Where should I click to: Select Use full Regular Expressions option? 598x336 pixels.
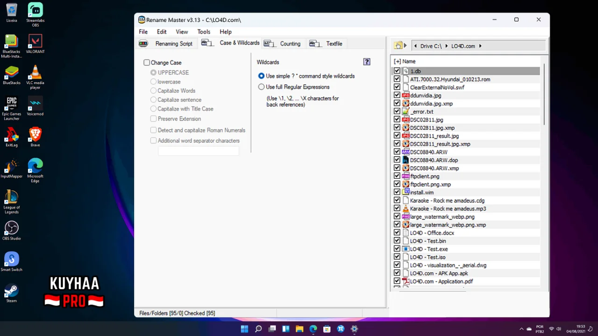pyautogui.click(x=261, y=87)
